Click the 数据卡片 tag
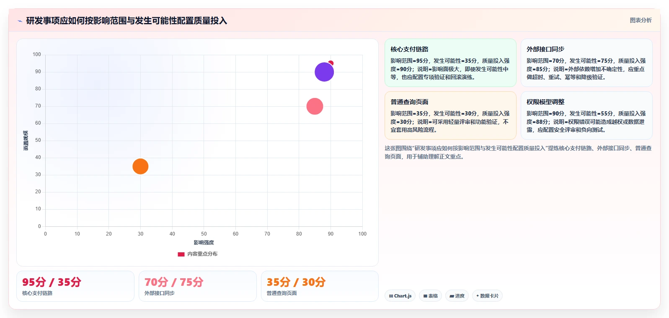Screen dimensions: 669x318 pyautogui.click(x=487, y=296)
